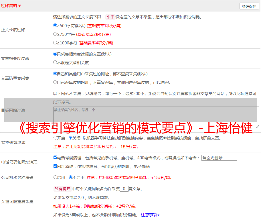The height and width of the screenshot is (220, 261).
Task: Choose 只采集相关度达标的文章 option
Action: click(55, 54)
